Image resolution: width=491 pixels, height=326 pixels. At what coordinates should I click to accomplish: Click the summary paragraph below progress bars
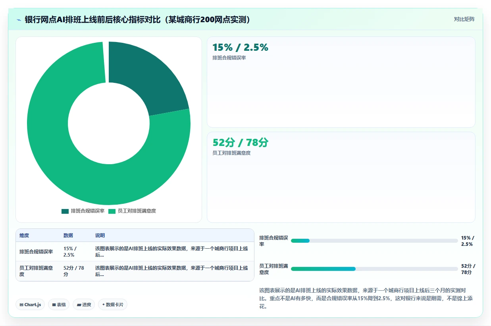[x=365, y=298]
